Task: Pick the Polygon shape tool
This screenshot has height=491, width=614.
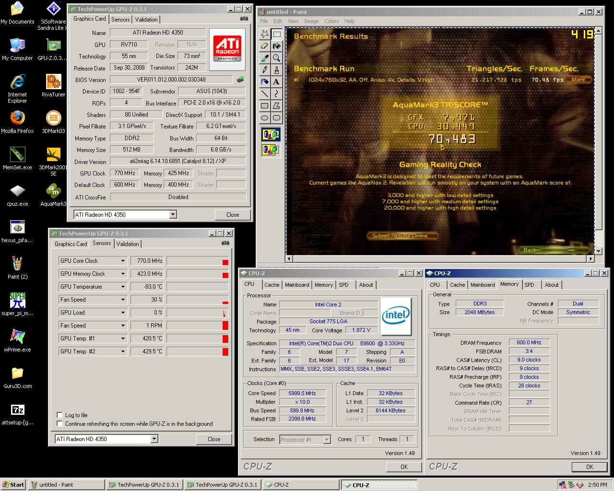Action: tap(276, 106)
